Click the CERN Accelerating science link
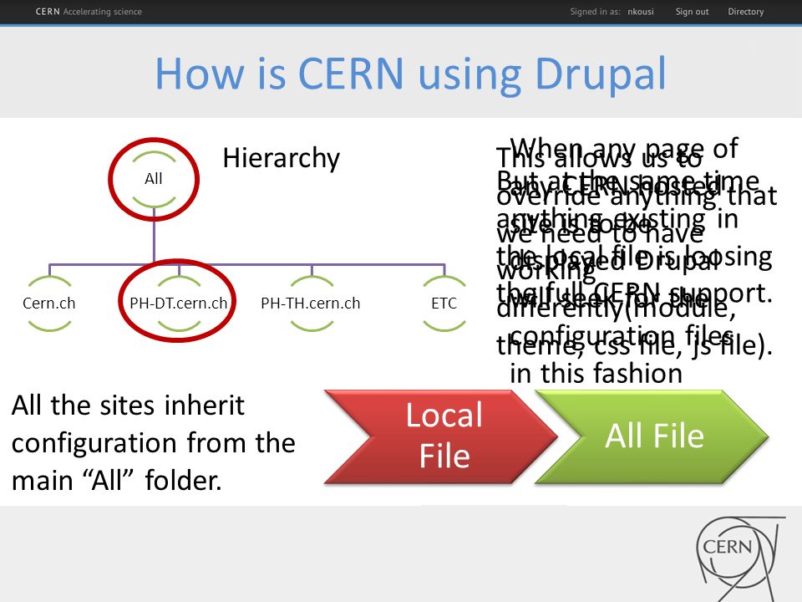Viewport: 802px width, 602px height. [89, 11]
